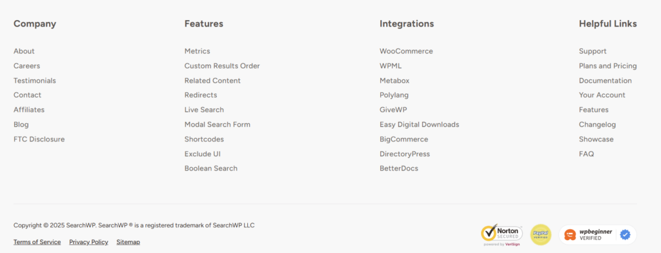This screenshot has width=661, height=253.
Task: Click the WPBeginner Verified badge
Action: [x=598, y=234]
